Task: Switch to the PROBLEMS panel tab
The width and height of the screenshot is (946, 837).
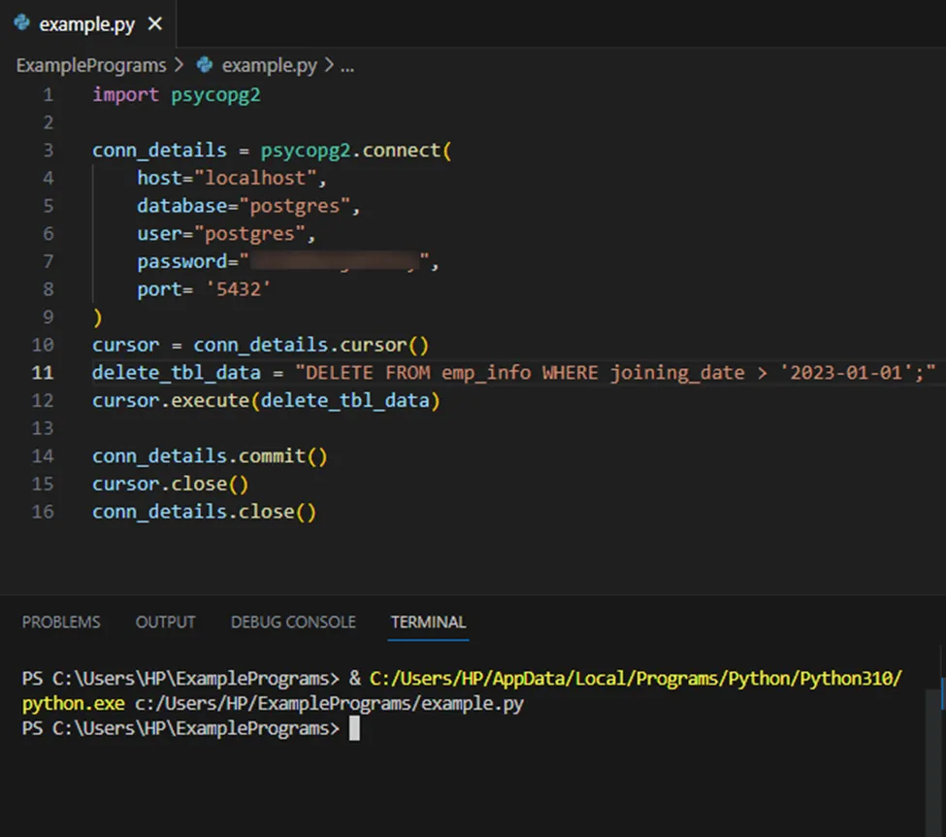Action: pos(61,621)
